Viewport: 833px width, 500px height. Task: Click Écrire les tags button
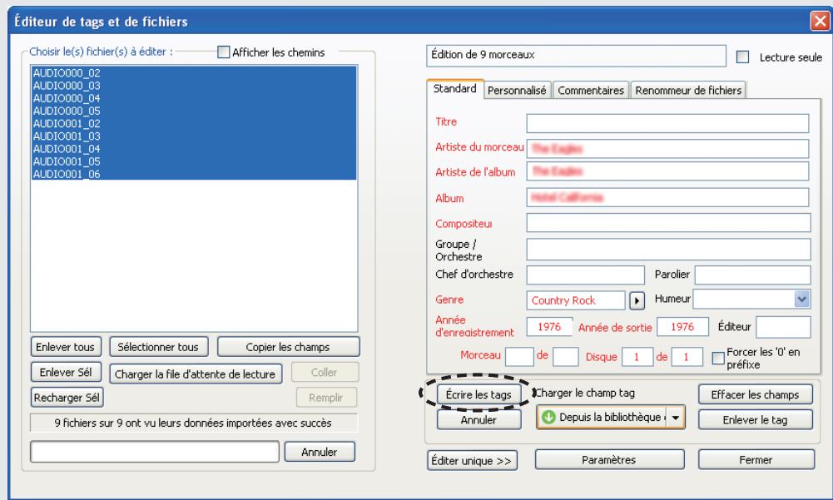[478, 395]
